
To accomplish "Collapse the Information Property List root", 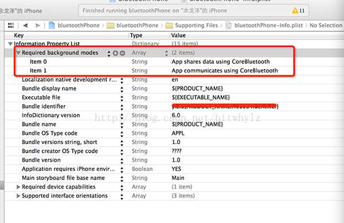I will (10, 44).
